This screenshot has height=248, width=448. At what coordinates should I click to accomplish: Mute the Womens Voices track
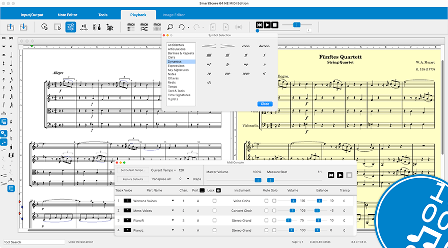coord(266,201)
